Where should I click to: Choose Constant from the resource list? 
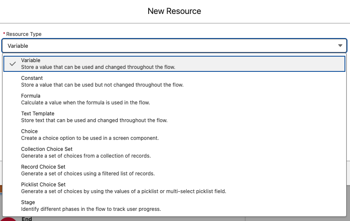point(32,78)
